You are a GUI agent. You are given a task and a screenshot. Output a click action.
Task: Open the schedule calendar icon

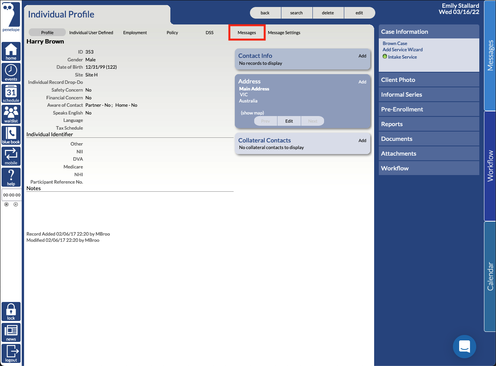click(x=11, y=94)
